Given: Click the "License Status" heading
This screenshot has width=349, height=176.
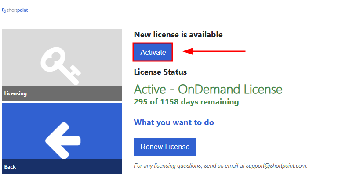Looking at the screenshot, I should (x=160, y=72).
